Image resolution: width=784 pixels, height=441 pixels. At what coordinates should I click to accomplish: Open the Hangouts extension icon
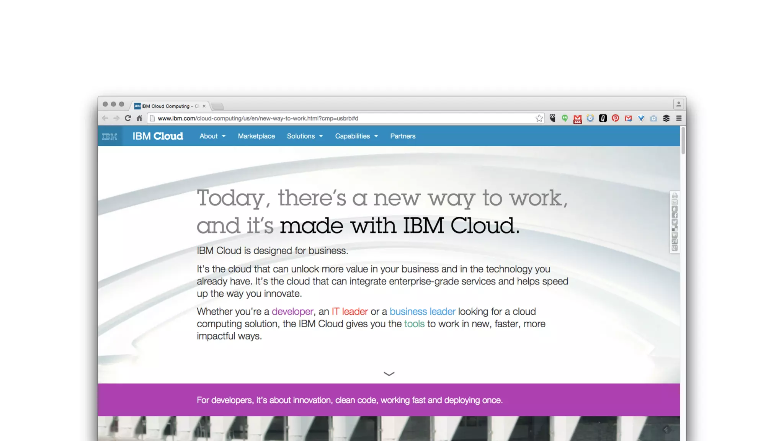click(x=565, y=118)
